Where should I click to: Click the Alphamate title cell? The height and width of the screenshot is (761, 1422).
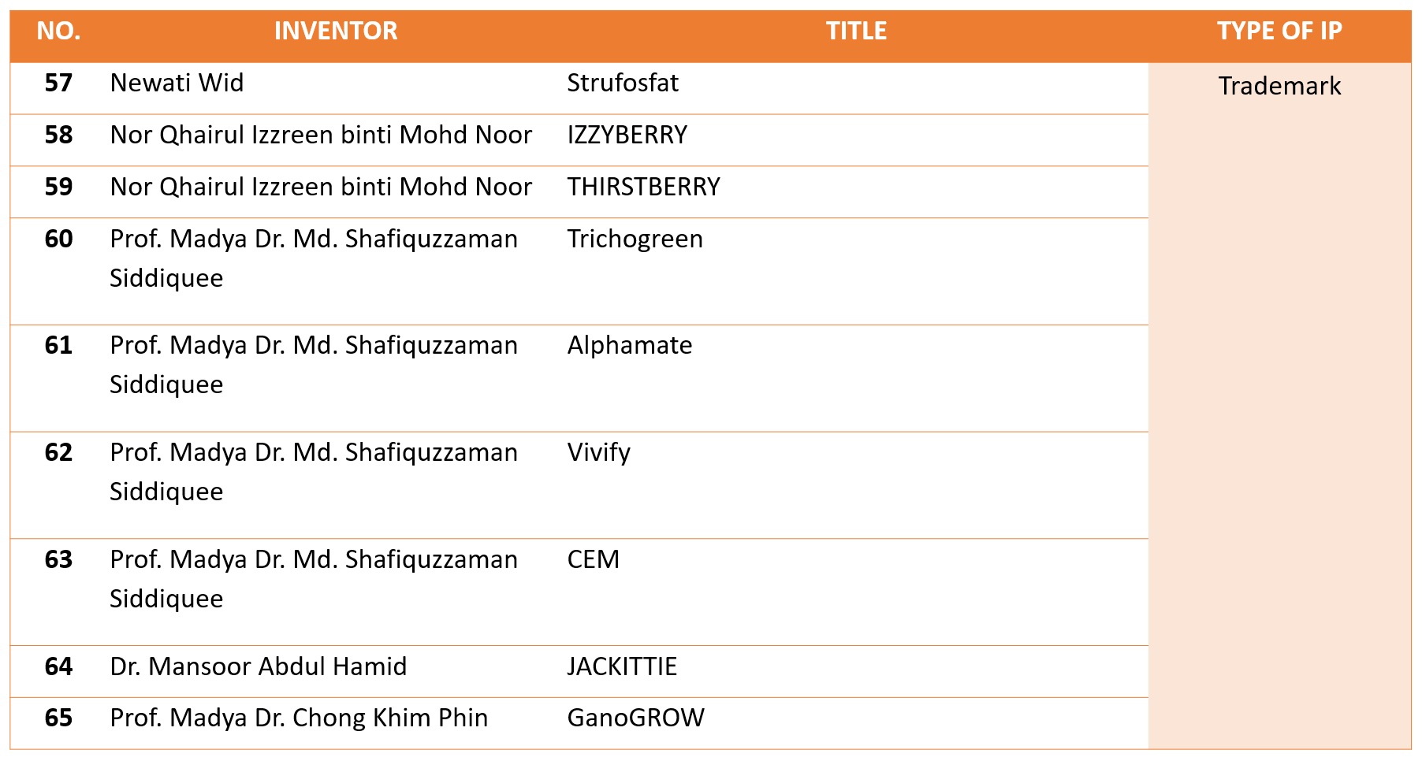(x=630, y=345)
